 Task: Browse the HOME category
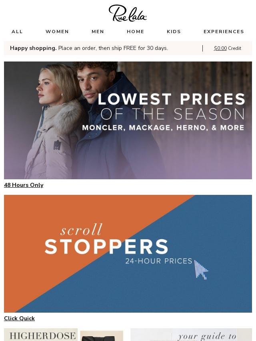point(136,32)
